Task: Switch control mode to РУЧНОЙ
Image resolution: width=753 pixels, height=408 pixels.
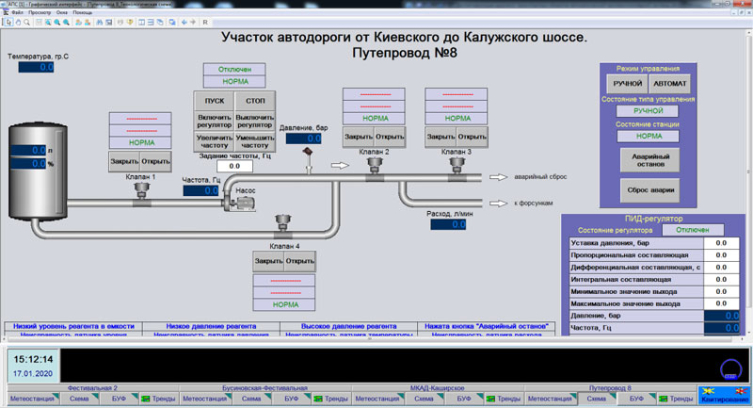Action: [627, 84]
